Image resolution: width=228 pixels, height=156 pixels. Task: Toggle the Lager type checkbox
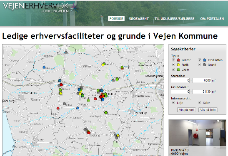[x=173, y=69]
